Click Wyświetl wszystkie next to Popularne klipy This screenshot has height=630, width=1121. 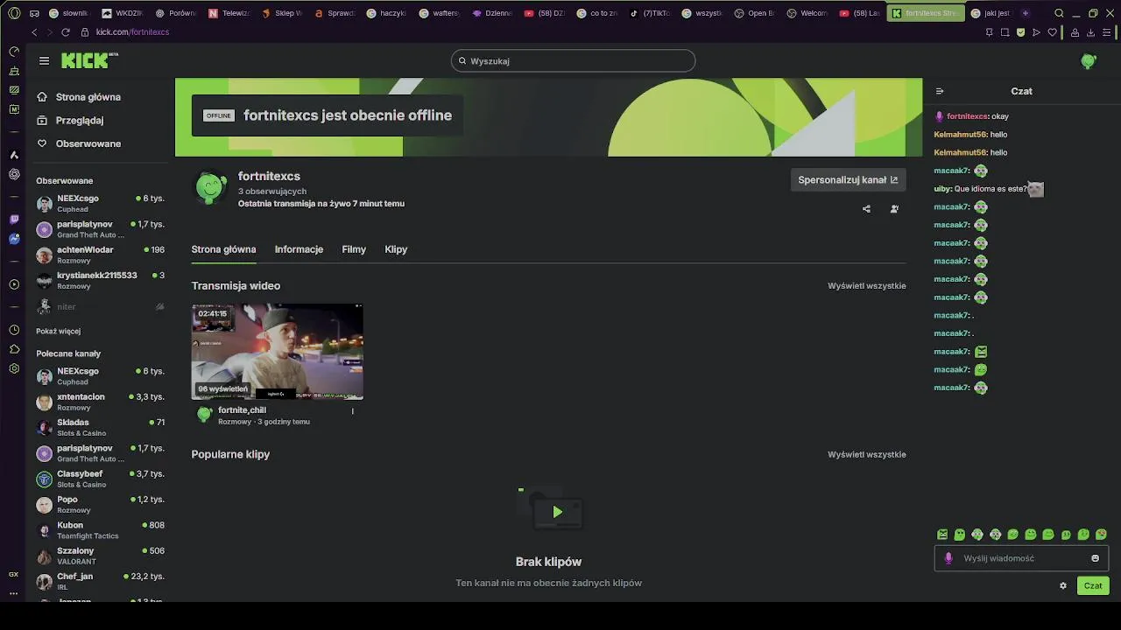pos(866,454)
